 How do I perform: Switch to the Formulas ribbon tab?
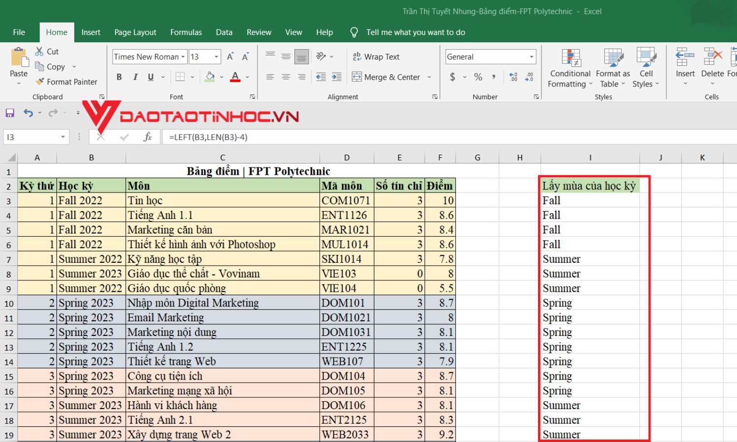point(186,32)
